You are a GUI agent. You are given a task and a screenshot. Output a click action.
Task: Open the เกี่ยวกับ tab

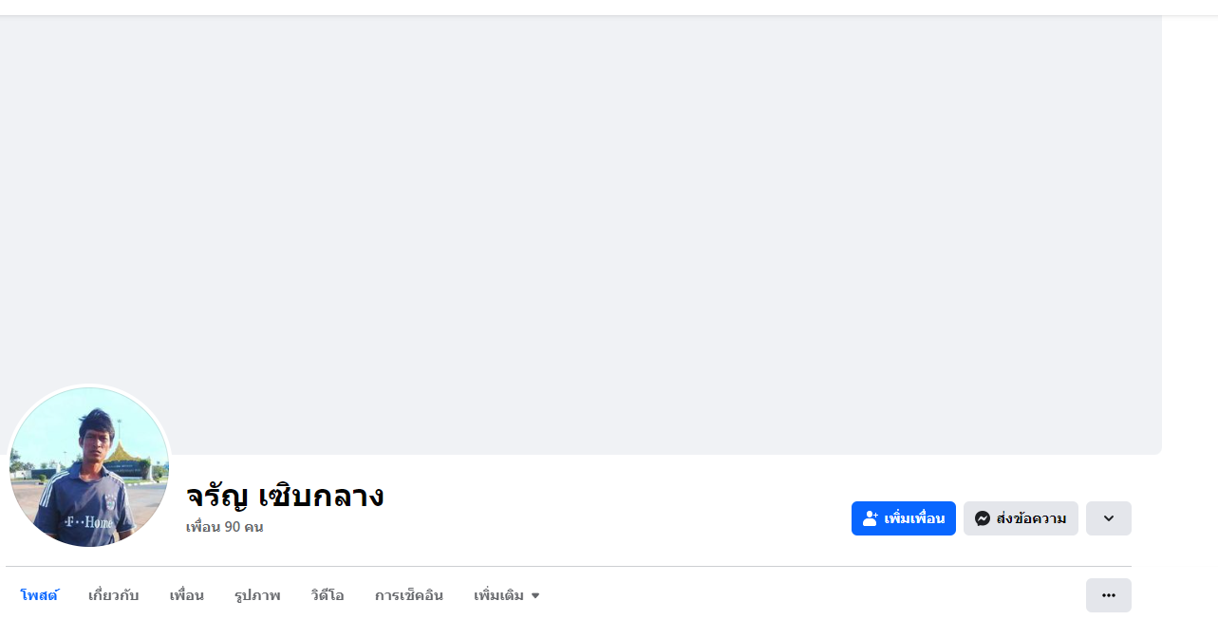point(113,596)
